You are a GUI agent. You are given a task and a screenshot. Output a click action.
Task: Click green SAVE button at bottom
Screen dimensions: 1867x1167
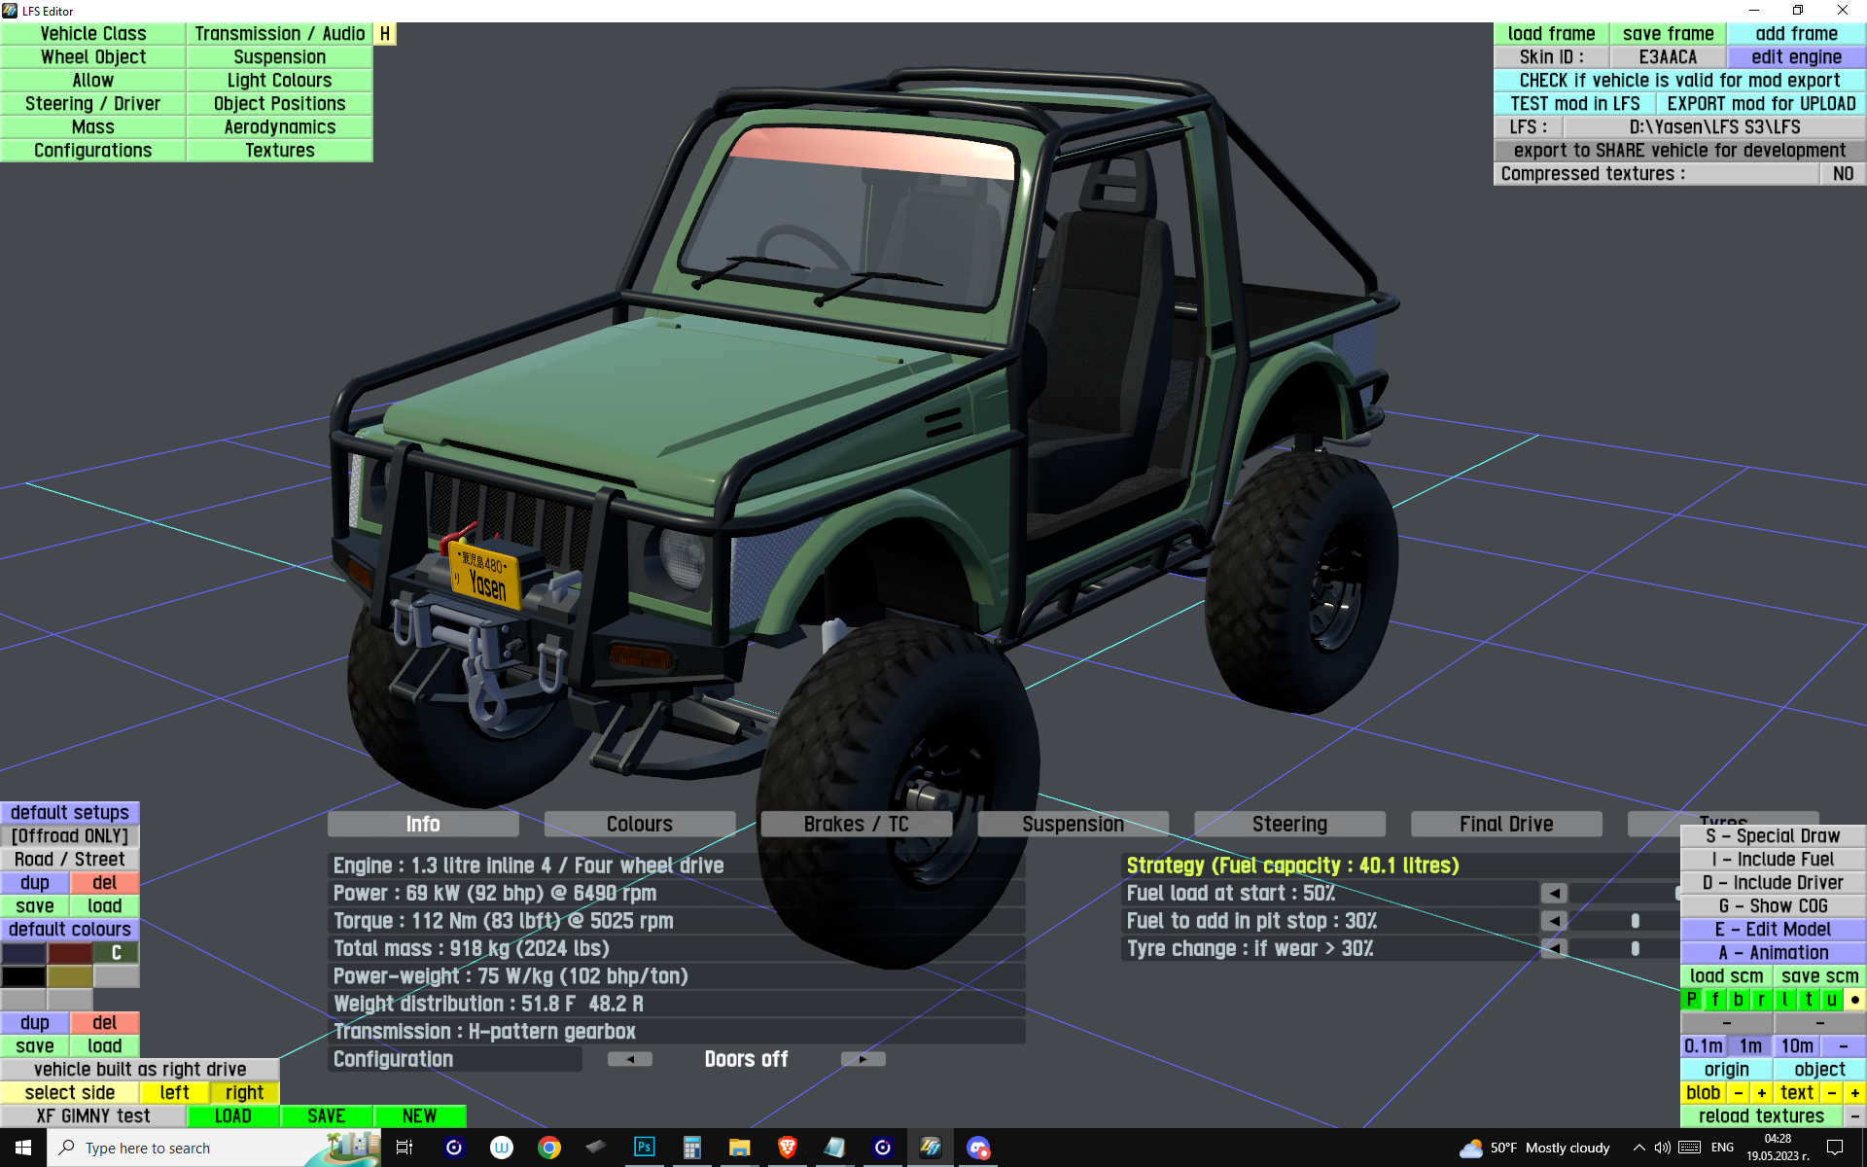pyautogui.click(x=326, y=1116)
